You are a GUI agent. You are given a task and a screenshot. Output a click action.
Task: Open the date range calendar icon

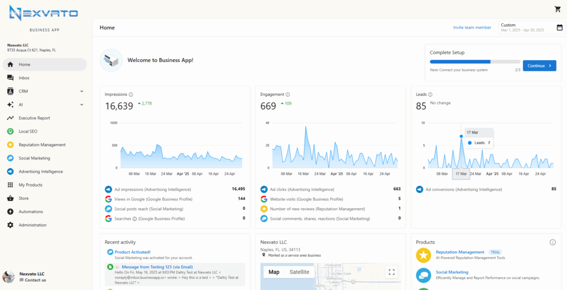(559, 28)
